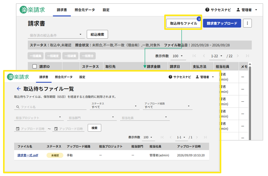This screenshot has height=176, width=268.
Task: Click the 一括編集 button
Action: 36,56
